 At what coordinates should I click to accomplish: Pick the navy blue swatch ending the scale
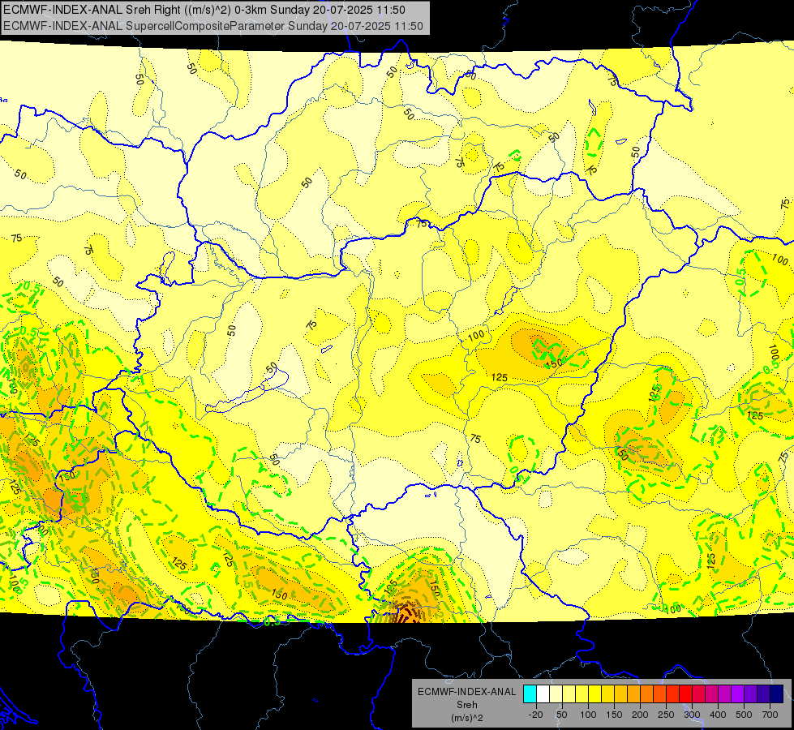777,693
